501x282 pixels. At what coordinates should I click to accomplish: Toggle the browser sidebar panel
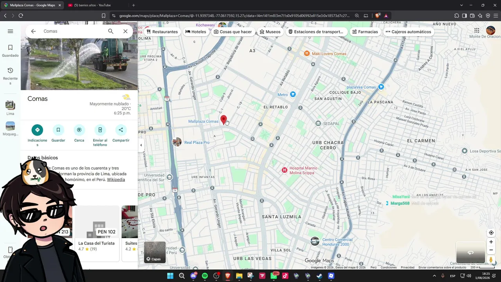point(464,16)
